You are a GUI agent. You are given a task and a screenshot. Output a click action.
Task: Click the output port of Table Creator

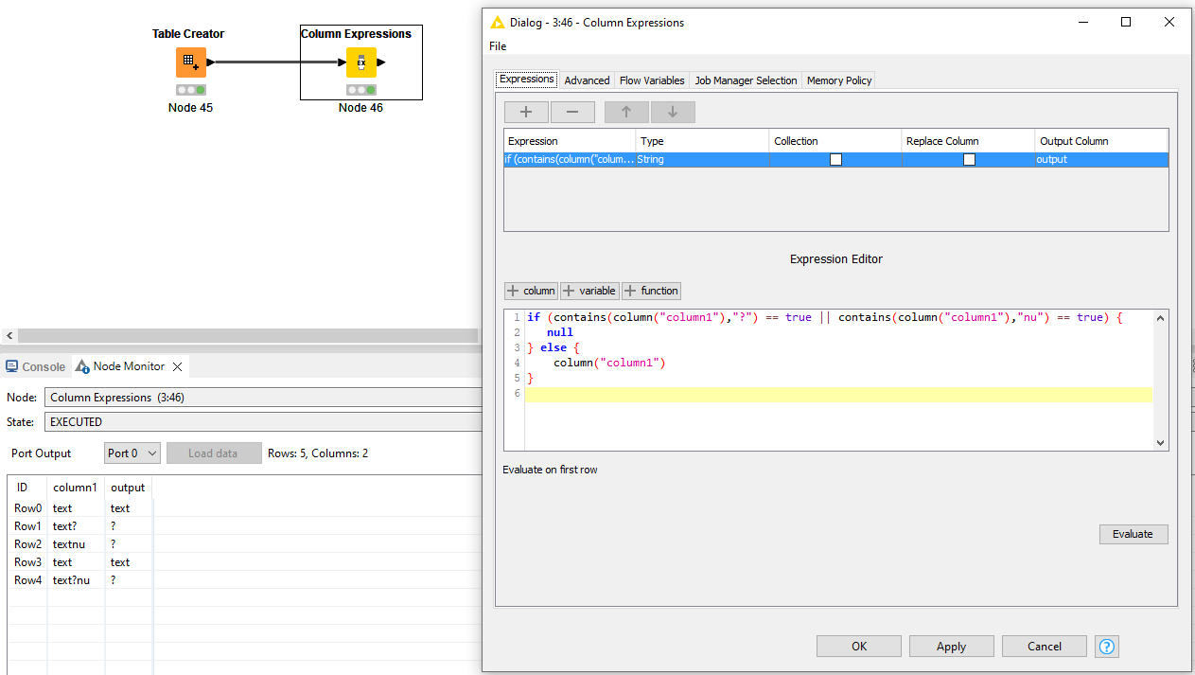coord(210,62)
